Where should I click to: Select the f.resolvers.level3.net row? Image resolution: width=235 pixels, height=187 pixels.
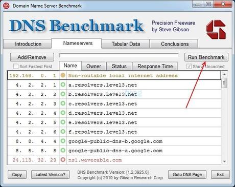(114, 132)
